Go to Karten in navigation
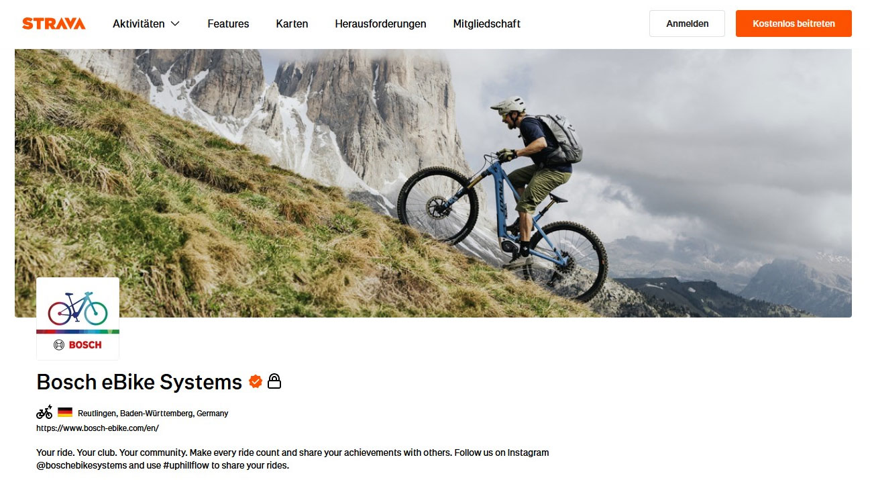The height and width of the screenshot is (480, 870). coord(292,23)
